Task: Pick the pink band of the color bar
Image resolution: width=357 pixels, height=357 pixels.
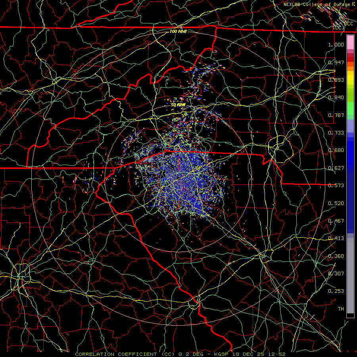Action: pos(350,42)
